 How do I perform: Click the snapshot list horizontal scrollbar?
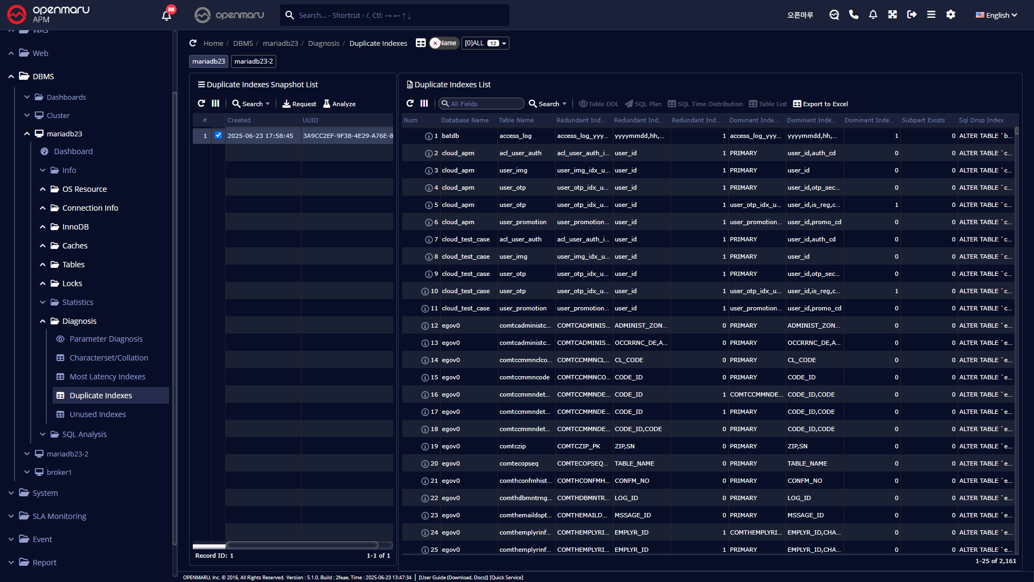point(302,545)
